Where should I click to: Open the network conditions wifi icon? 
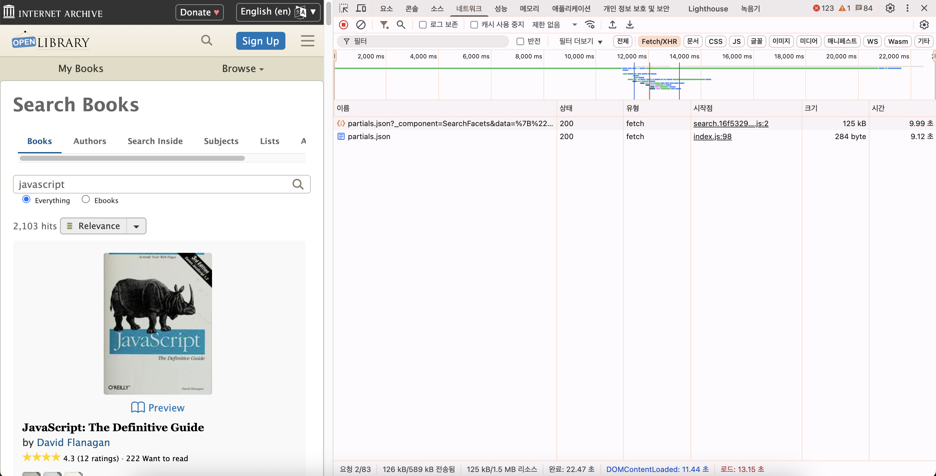point(590,25)
